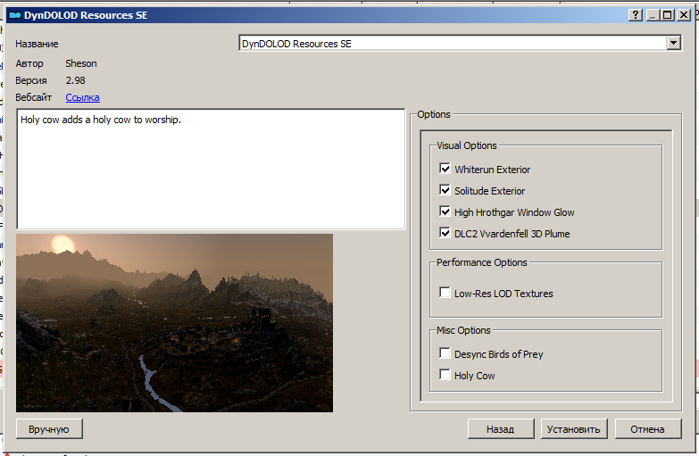Go back with the Назад button
The width and height of the screenshot is (699, 456).
tap(500, 429)
